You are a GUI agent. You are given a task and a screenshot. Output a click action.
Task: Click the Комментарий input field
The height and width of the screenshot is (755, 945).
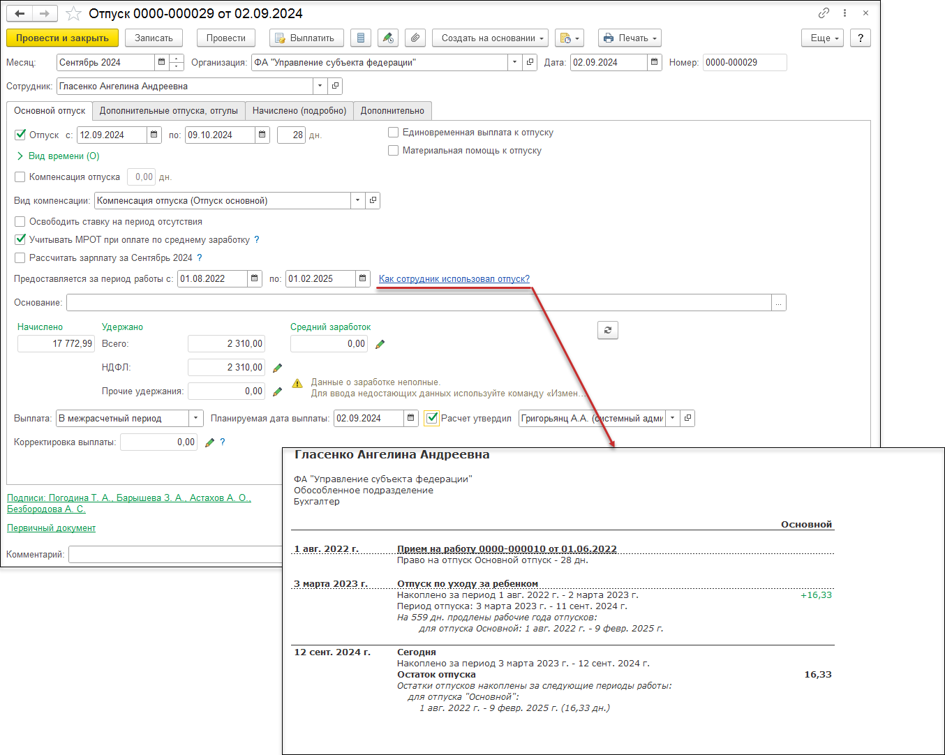pos(175,554)
